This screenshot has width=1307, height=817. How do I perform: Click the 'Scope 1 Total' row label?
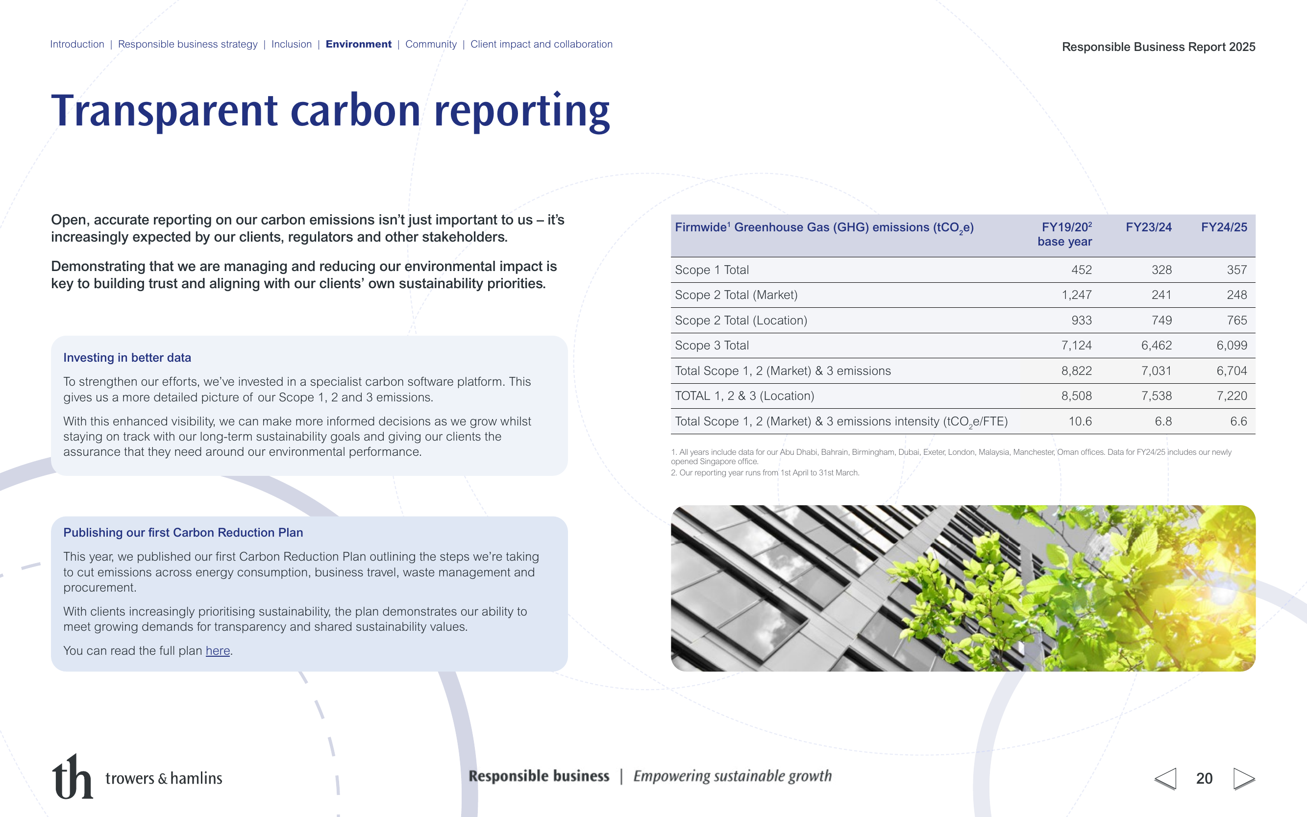pyautogui.click(x=712, y=270)
